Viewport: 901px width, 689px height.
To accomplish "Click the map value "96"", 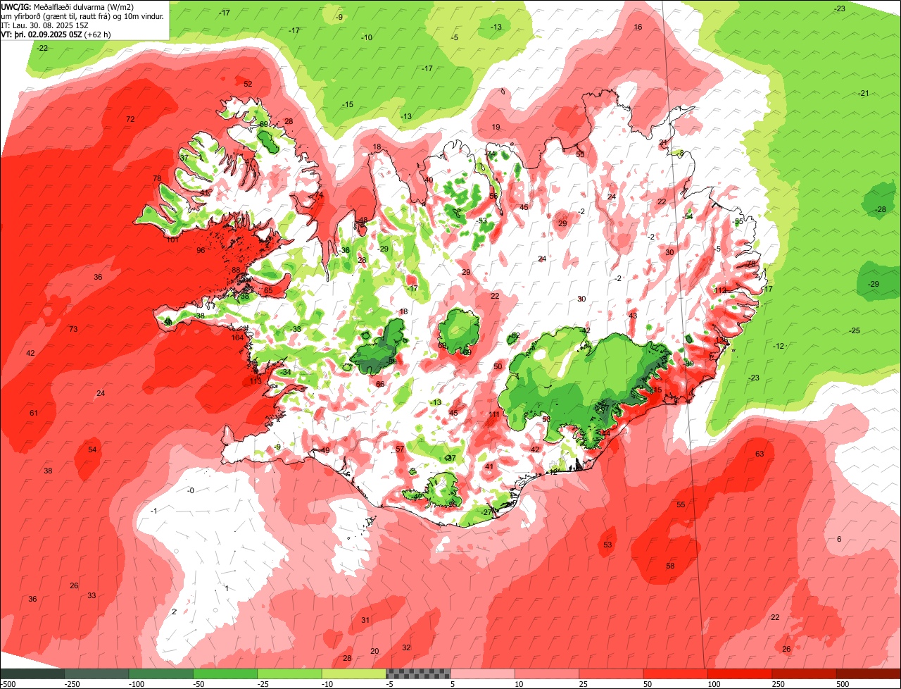I will [x=201, y=250].
